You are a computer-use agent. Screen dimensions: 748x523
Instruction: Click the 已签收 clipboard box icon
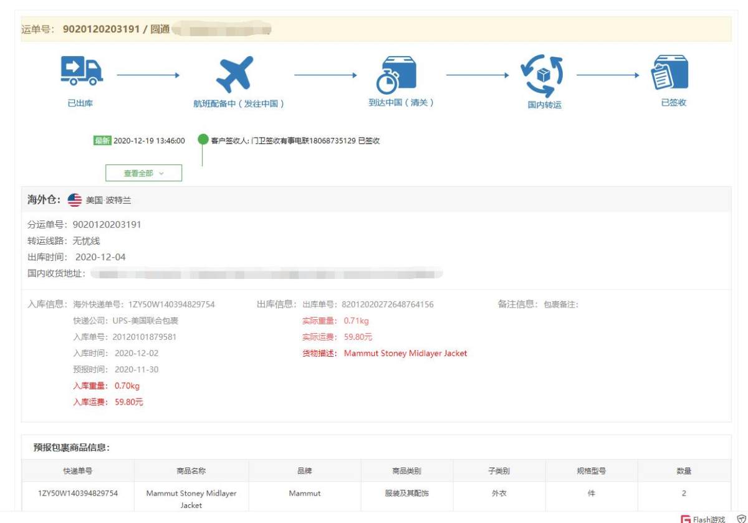click(x=669, y=73)
